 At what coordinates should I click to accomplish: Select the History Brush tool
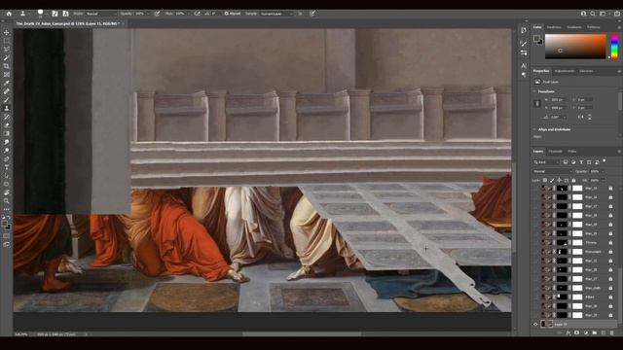click(7, 117)
